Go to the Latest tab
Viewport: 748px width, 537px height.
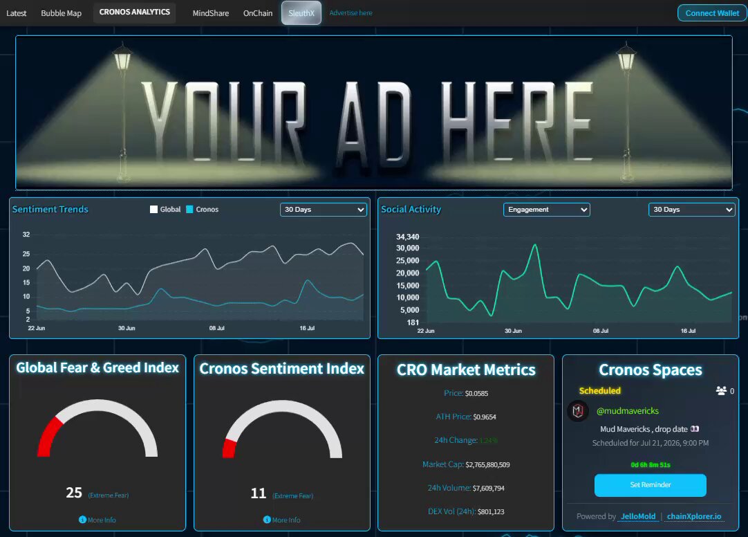point(16,13)
